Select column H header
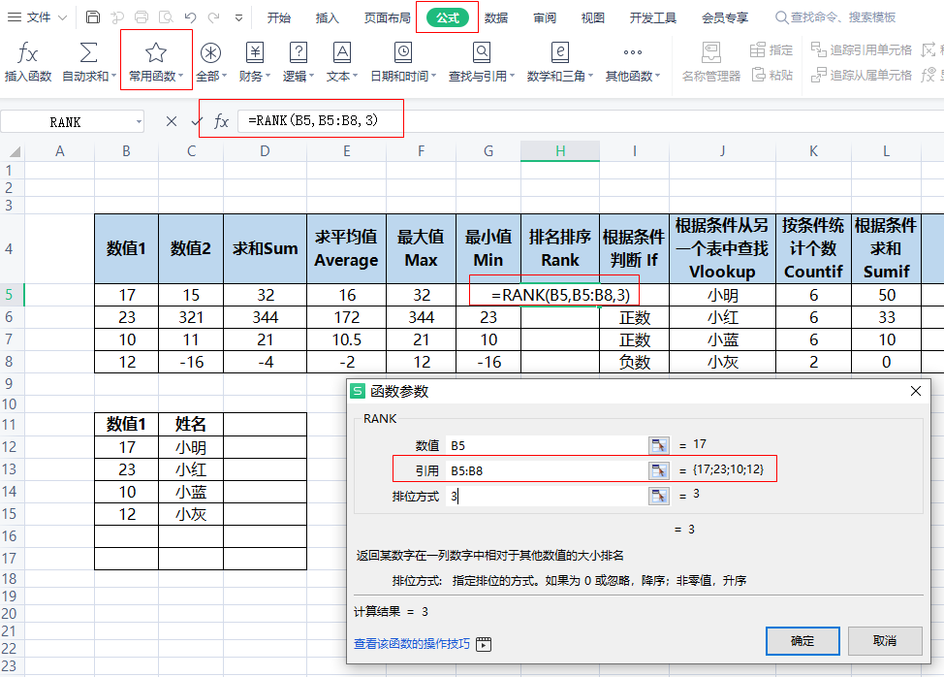944x677 pixels. (x=560, y=151)
